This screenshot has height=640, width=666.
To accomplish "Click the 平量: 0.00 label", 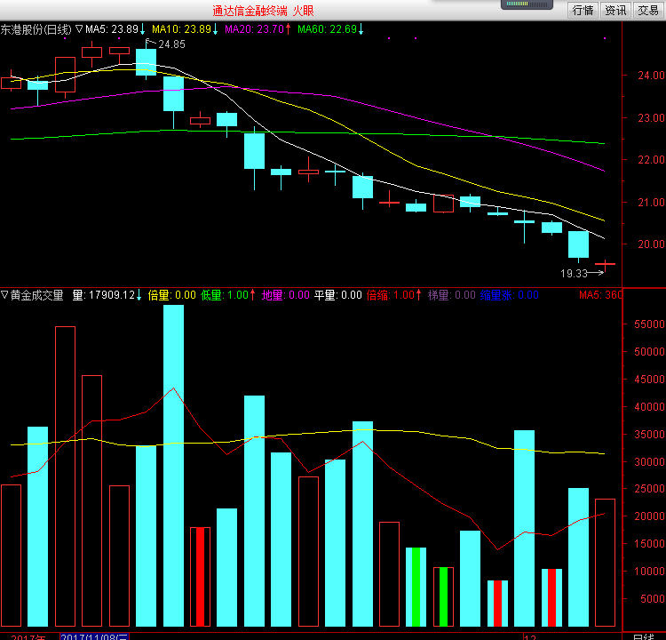I will (x=338, y=295).
